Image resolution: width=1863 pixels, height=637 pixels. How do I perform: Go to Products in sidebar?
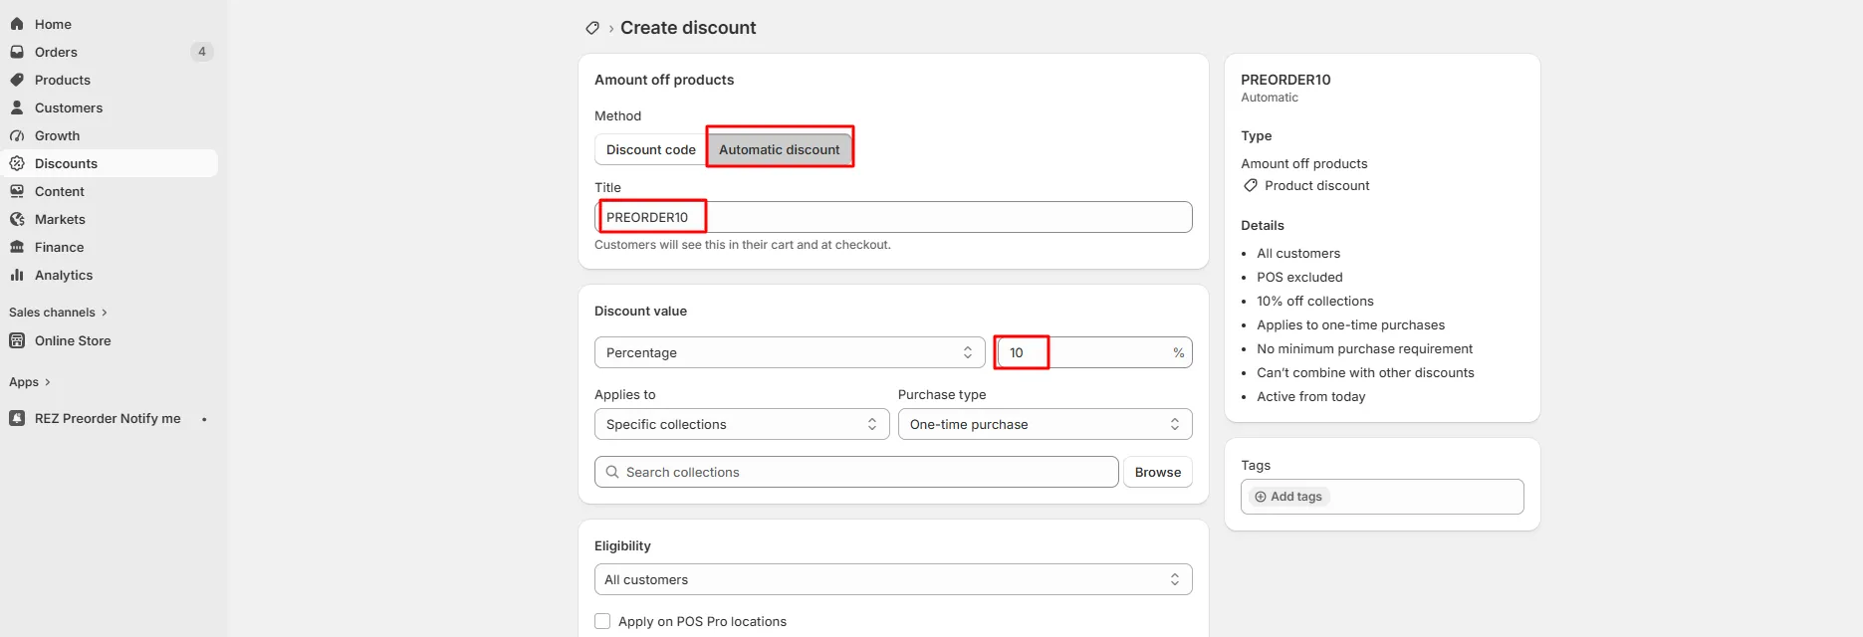click(x=110, y=80)
